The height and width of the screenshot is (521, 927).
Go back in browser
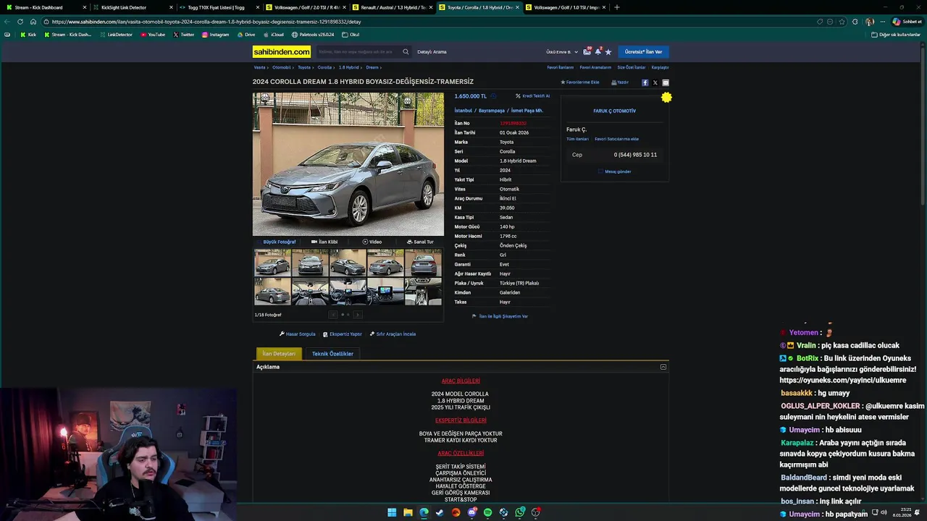[x=7, y=22]
